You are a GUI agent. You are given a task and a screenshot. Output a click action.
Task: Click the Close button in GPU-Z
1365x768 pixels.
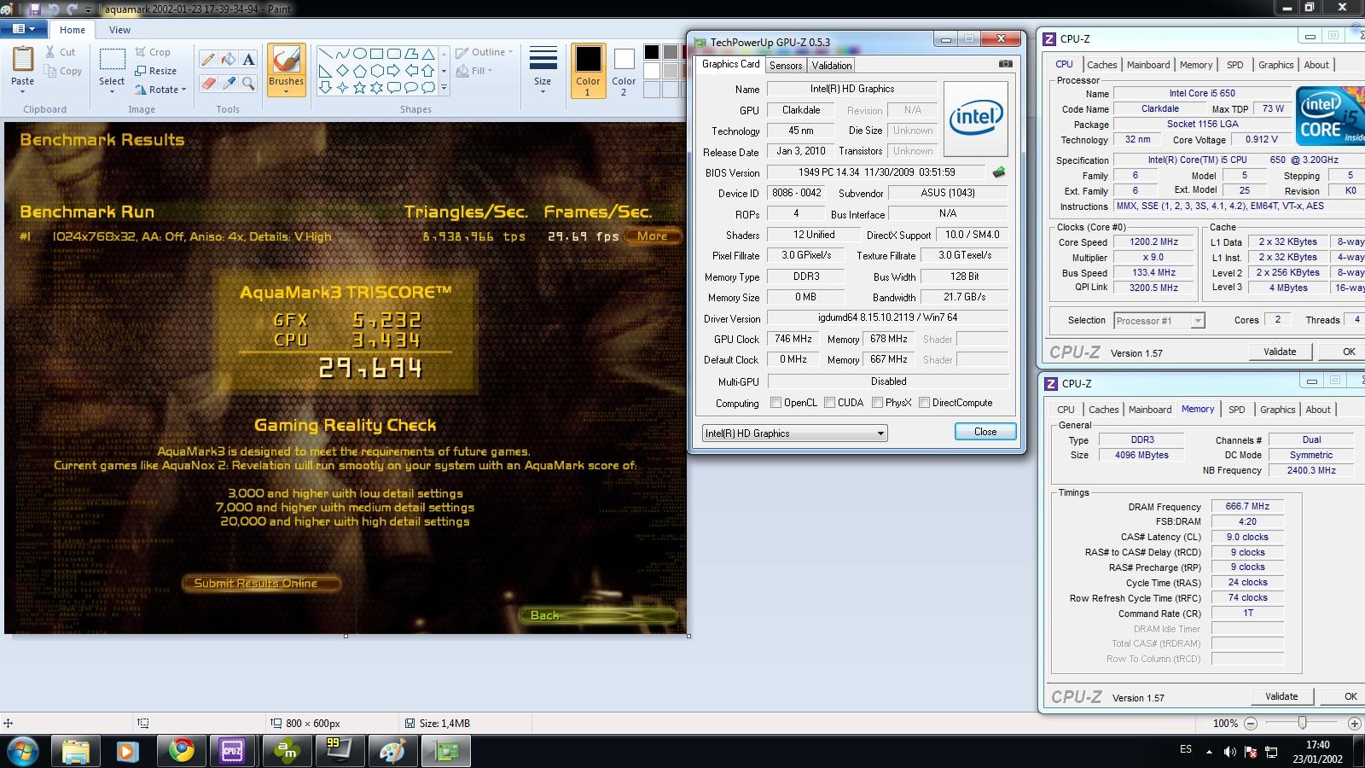pyautogui.click(x=985, y=432)
